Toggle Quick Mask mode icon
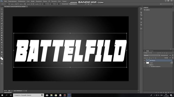Image resolution: width=174 pixels, height=97 pixels. [x=2, y=61]
